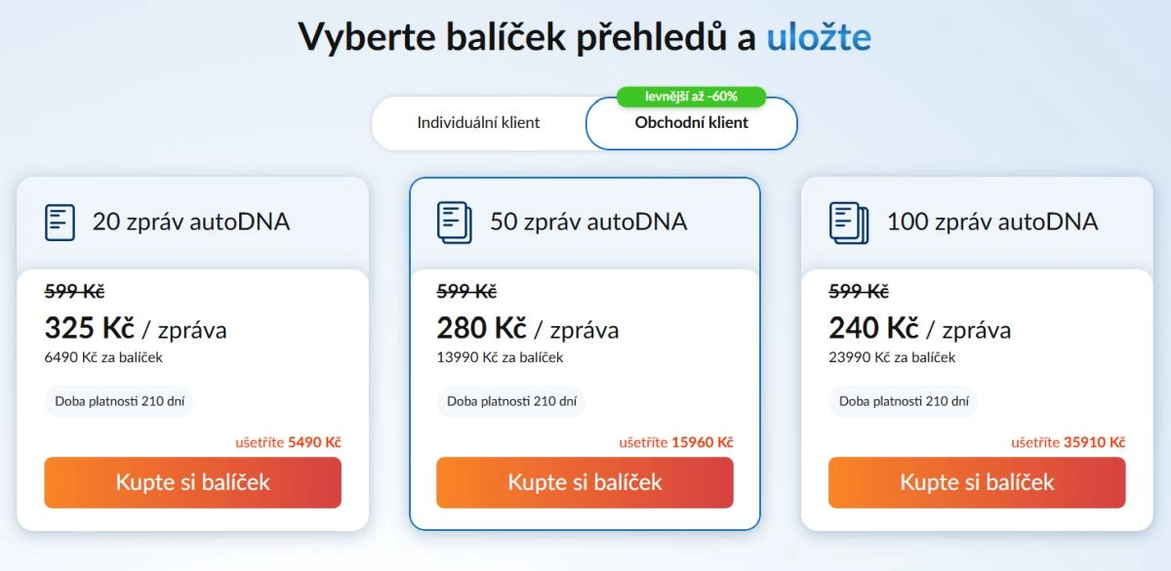Click the 240 Kč per zpráva price
Viewport: 1171px width, 571px height.
pos(920,328)
